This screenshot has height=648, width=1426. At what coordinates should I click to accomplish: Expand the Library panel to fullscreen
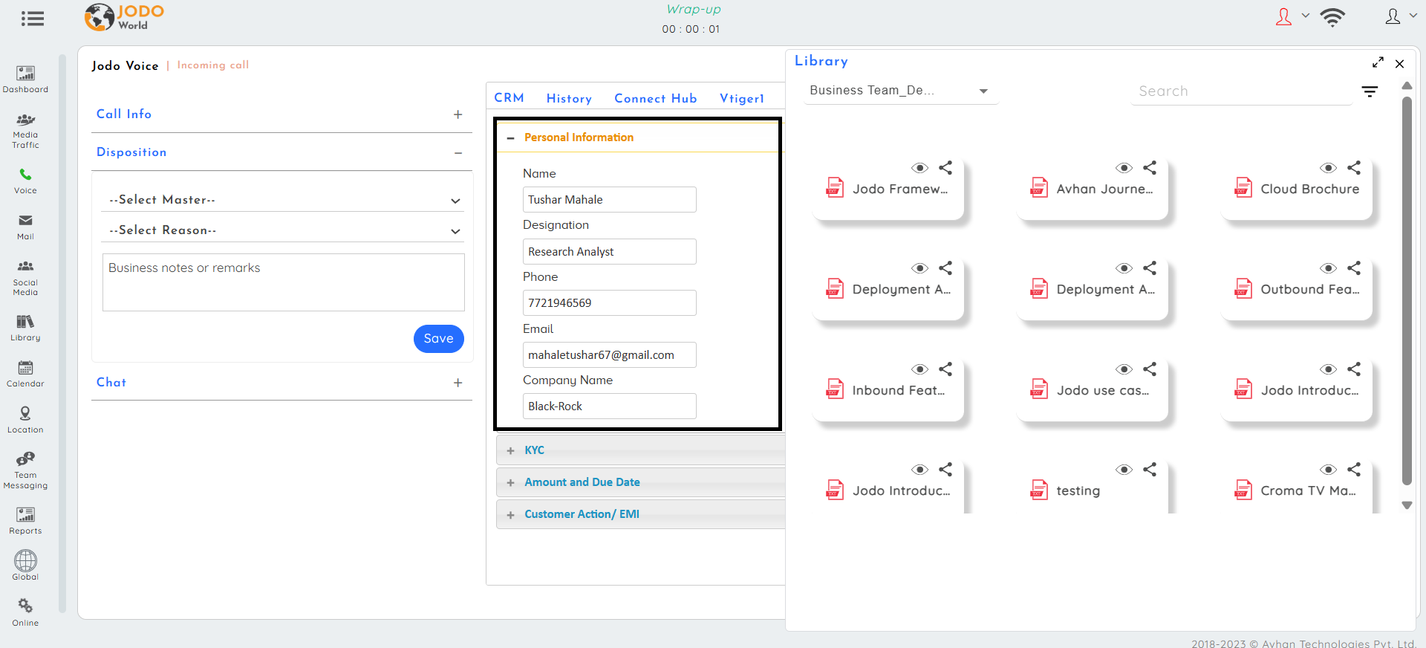tap(1378, 62)
